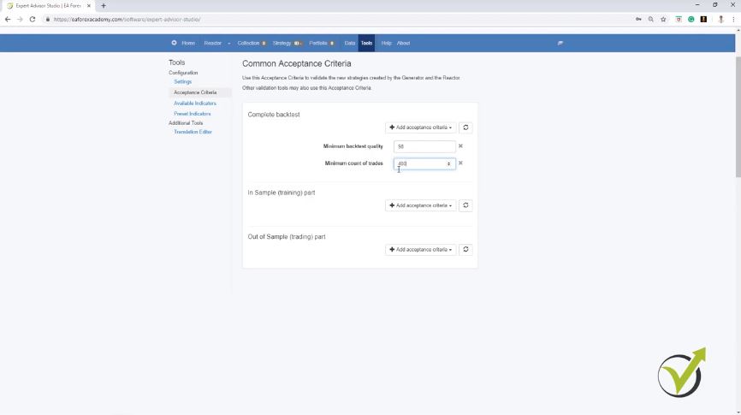Click the reset icon for Out of Sample part
This screenshot has width=741, height=415.
click(x=465, y=250)
